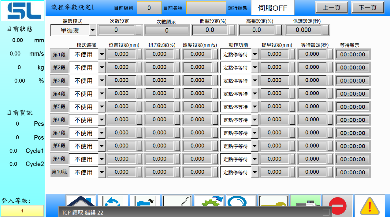This screenshot has height=217, width=390.
Task: Edit 等待設定(秒) value for 第1段
Action: (312, 54)
